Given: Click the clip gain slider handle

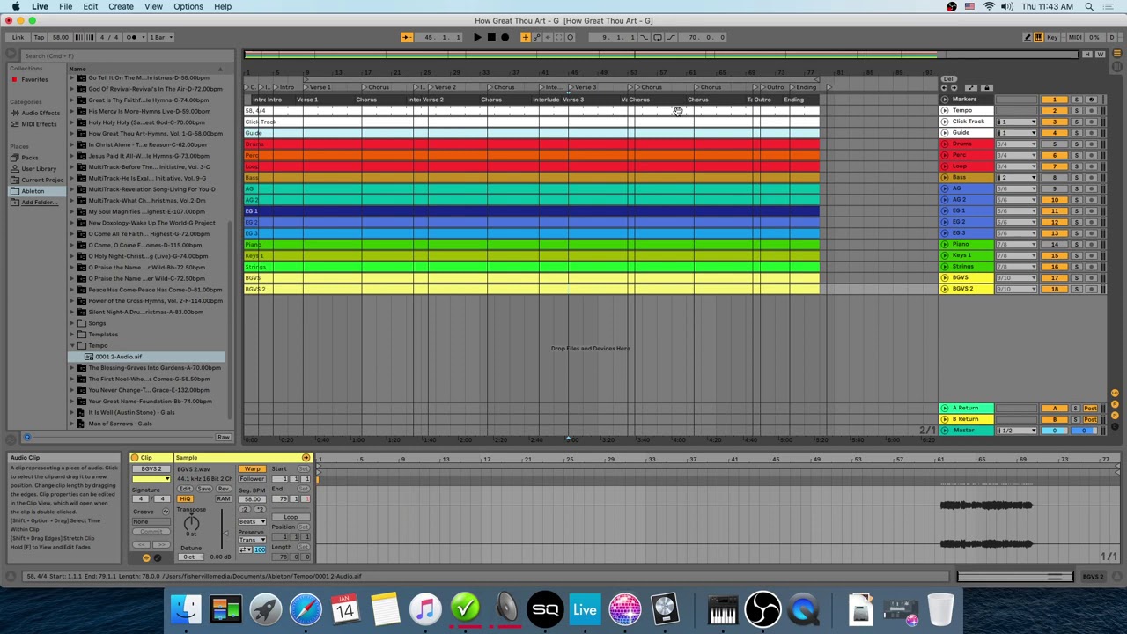Looking at the screenshot, I should coord(225,533).
